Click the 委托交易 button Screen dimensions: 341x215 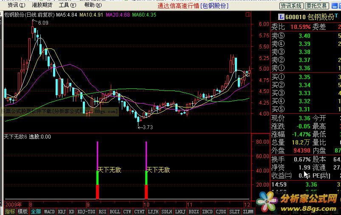click(x=316, y=6)
